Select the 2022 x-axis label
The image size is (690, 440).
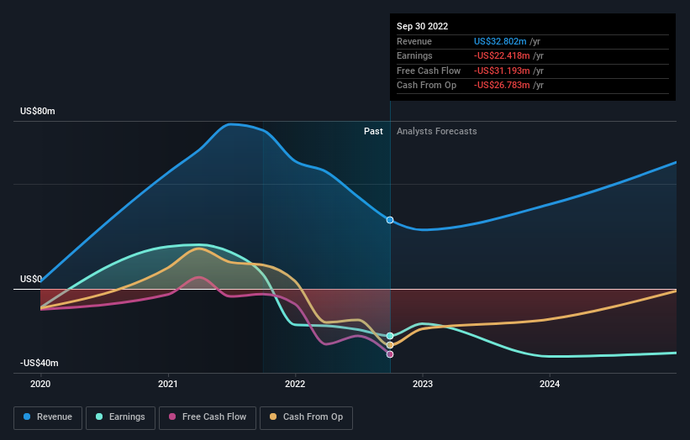tap(295, 385)
